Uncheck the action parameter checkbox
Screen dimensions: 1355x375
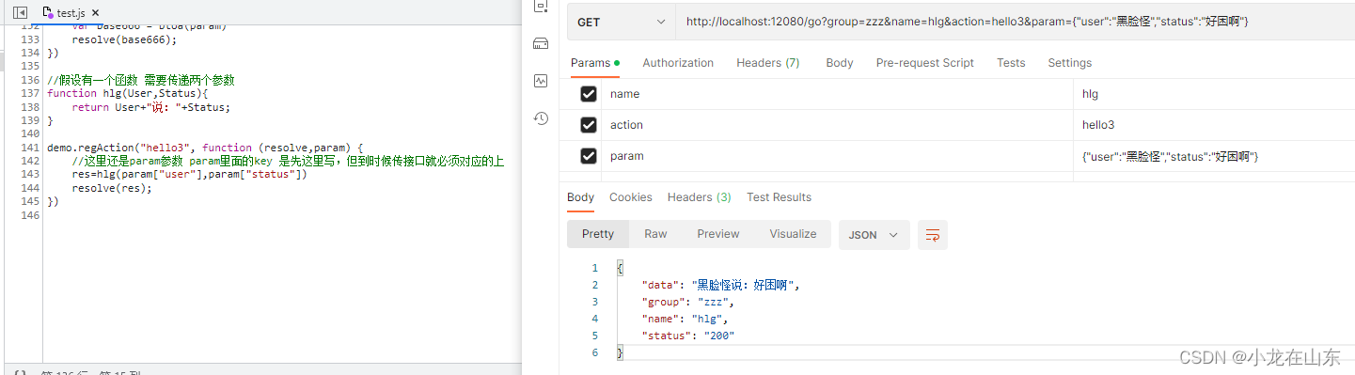589,125
